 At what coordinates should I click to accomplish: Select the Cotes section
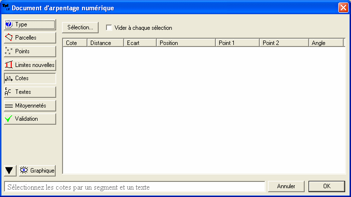(x=30, y=78)
